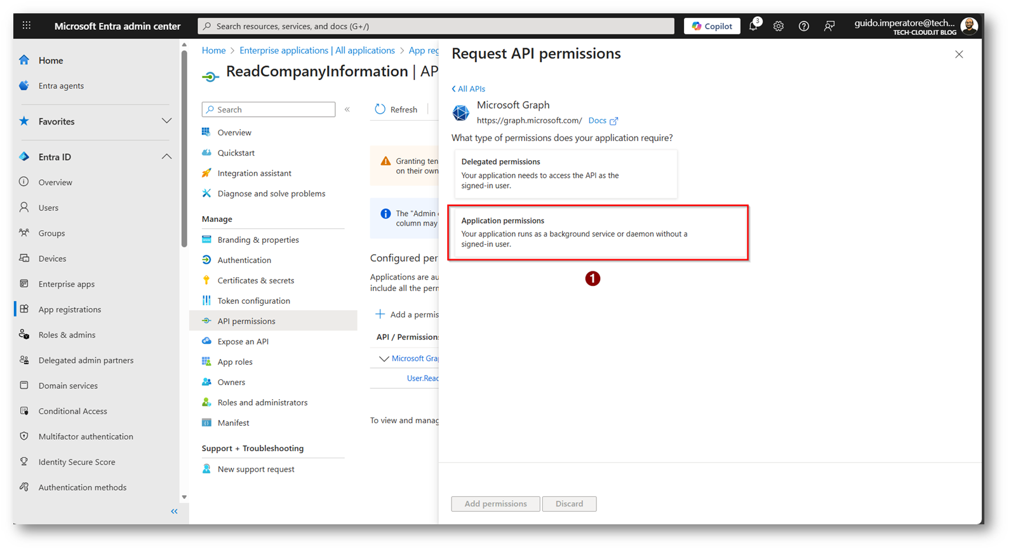The height and width of the screenshot is (551, 1011).
Task: Open the API permissions menu item
Action: coord(246,321)
